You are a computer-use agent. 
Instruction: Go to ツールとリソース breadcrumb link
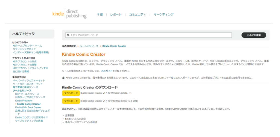coord(89,46)
